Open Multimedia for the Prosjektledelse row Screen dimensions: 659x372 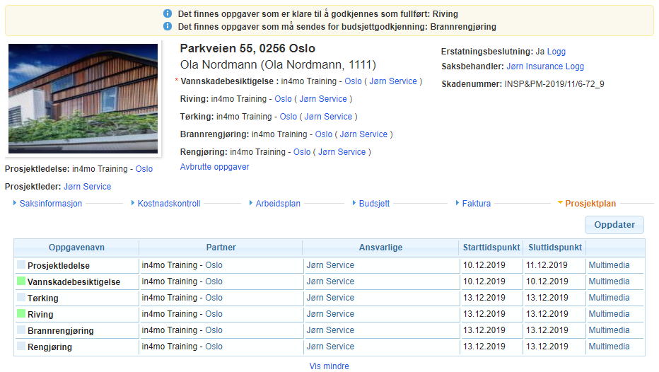(608, 265)
